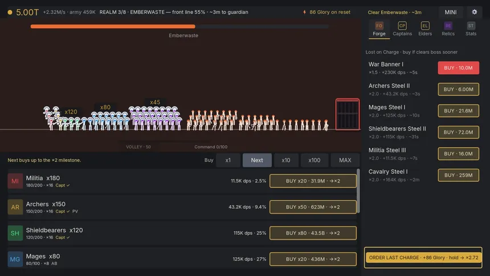Click the Militia MI unit icon
The height and width of the screenshot is (276, 490).
(15, 181)
